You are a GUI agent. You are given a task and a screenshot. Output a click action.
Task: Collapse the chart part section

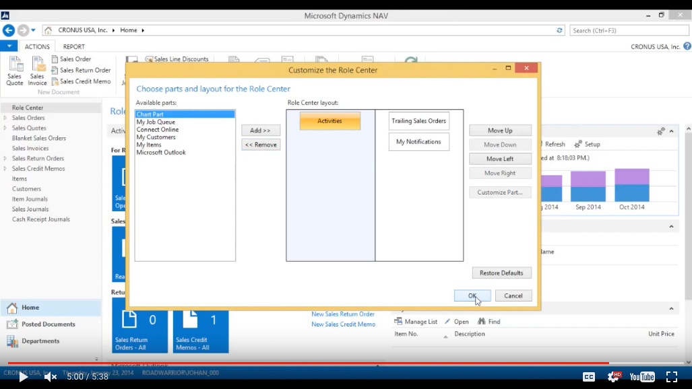pos(671,131)
